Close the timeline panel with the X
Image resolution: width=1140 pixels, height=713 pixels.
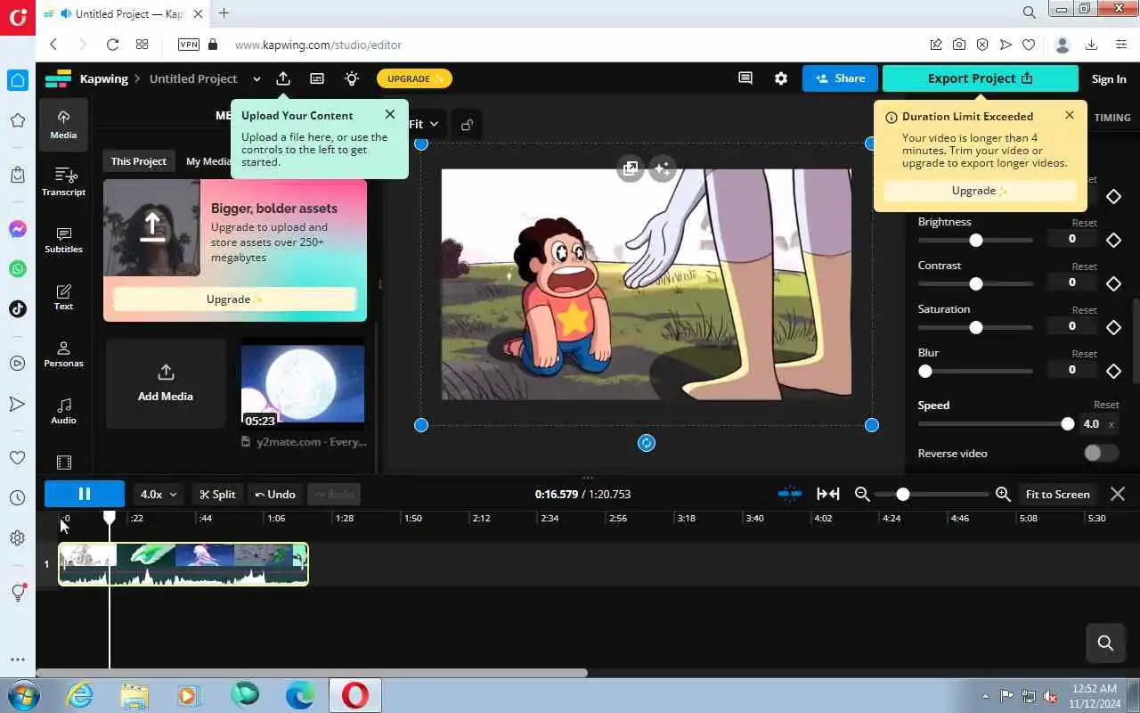(1118, 494)
